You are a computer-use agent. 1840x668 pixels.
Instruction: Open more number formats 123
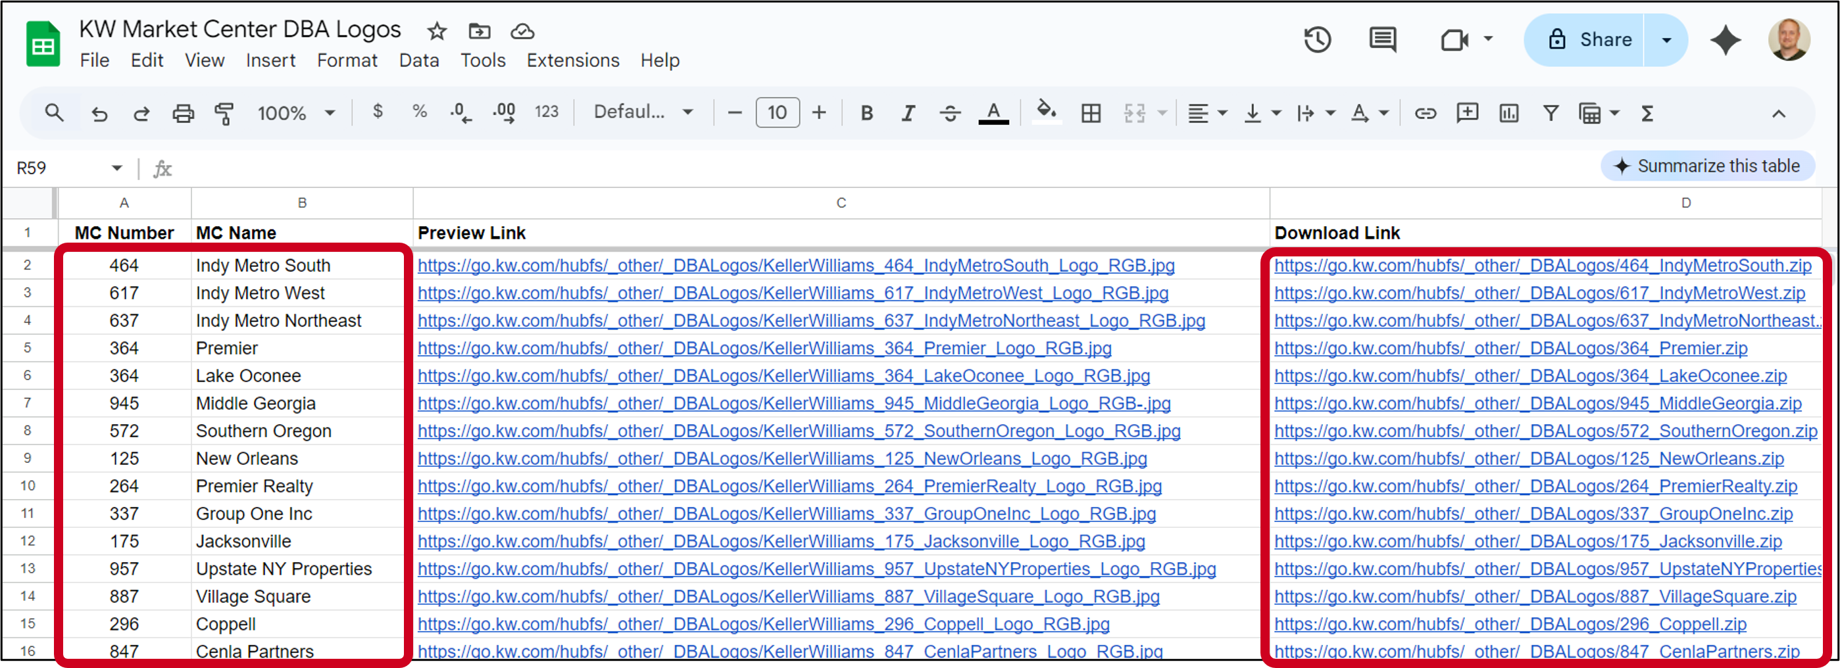(547, 111)
